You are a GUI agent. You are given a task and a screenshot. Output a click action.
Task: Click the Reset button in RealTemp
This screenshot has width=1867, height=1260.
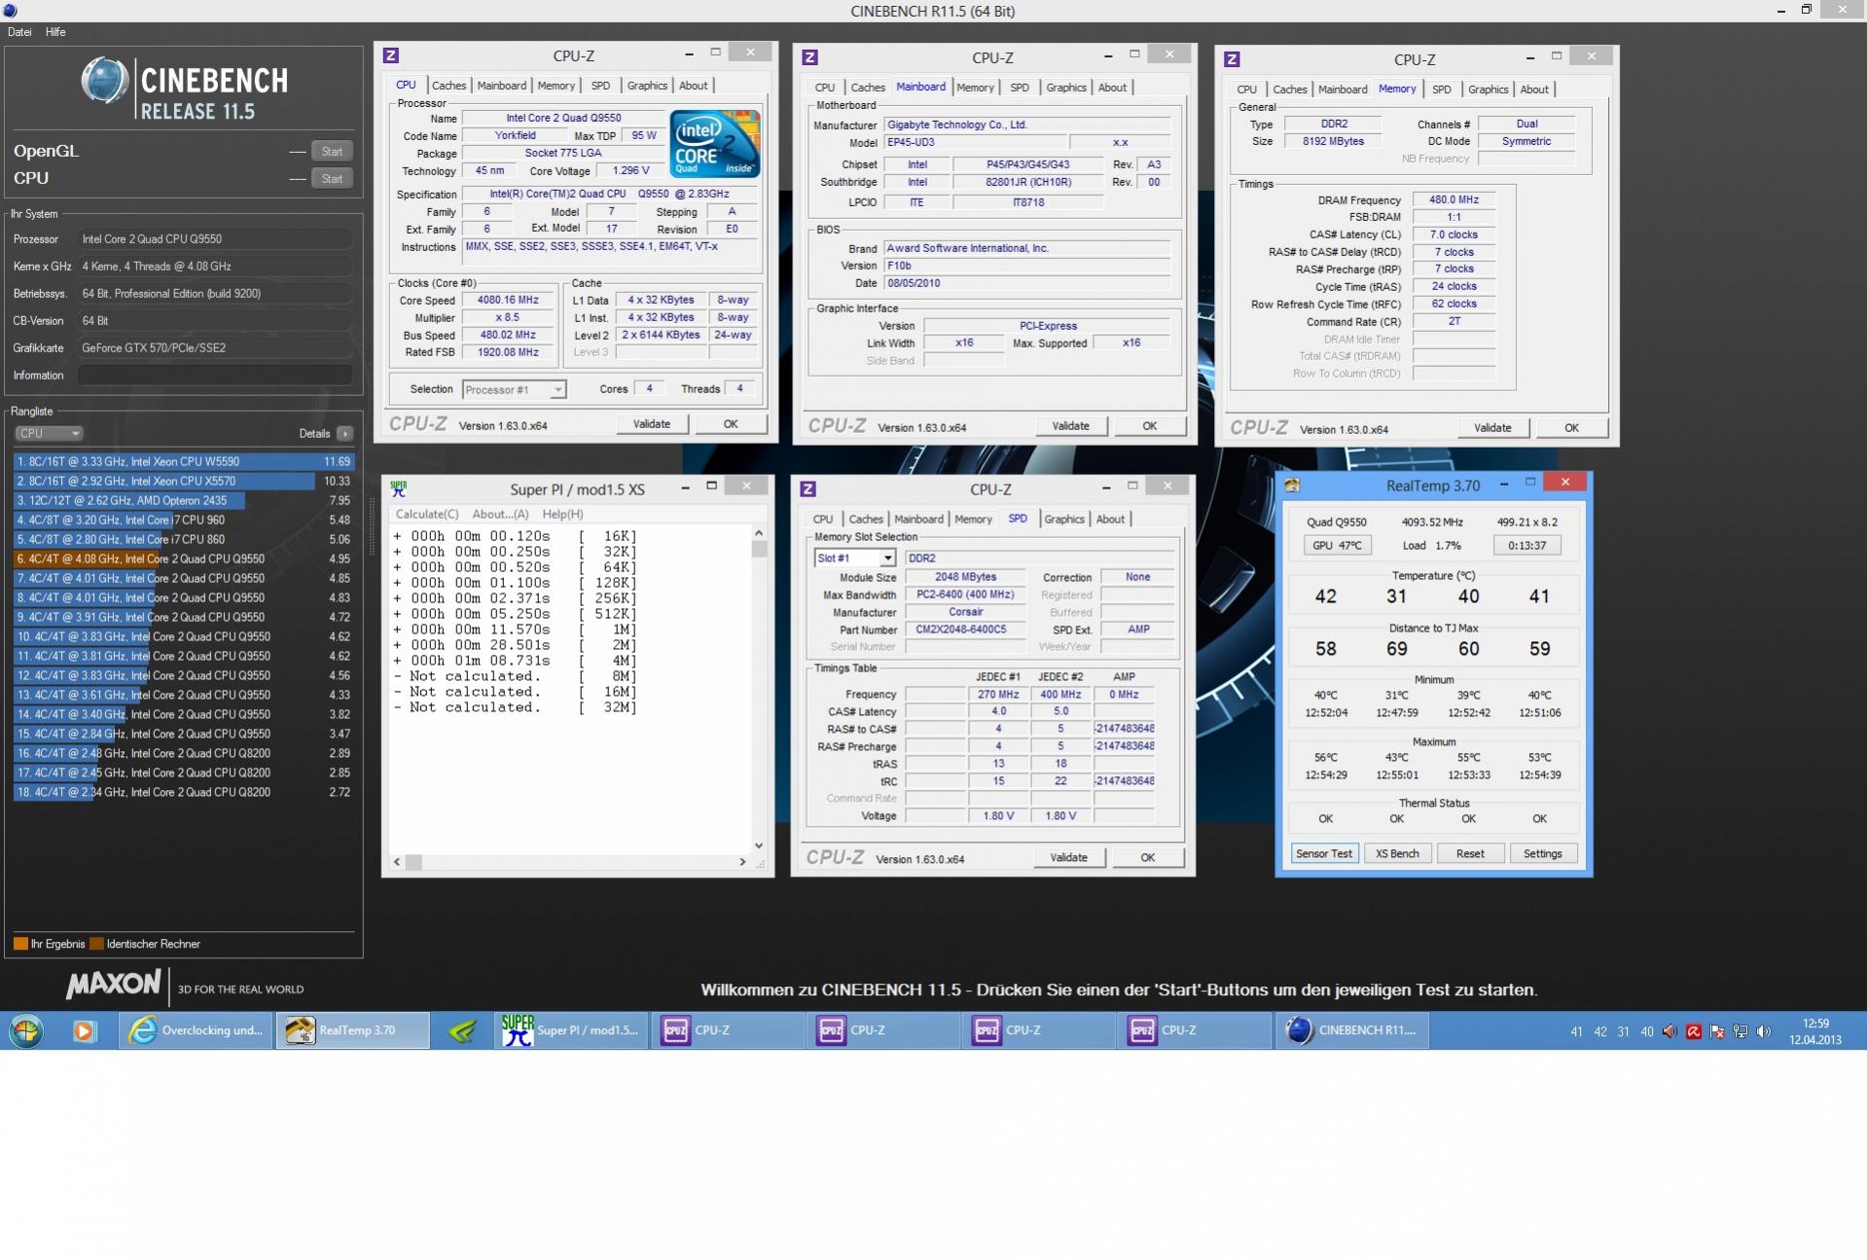[1470, 853]
